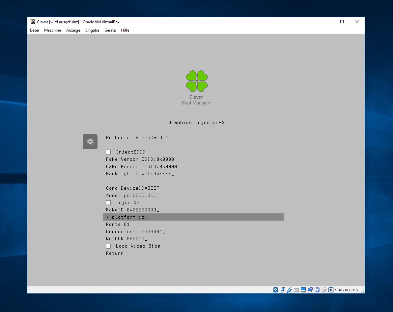Viewport: 393px width, 312px height.
Task: Check the Load Video Bios box
Action: (x=108, y=246)
